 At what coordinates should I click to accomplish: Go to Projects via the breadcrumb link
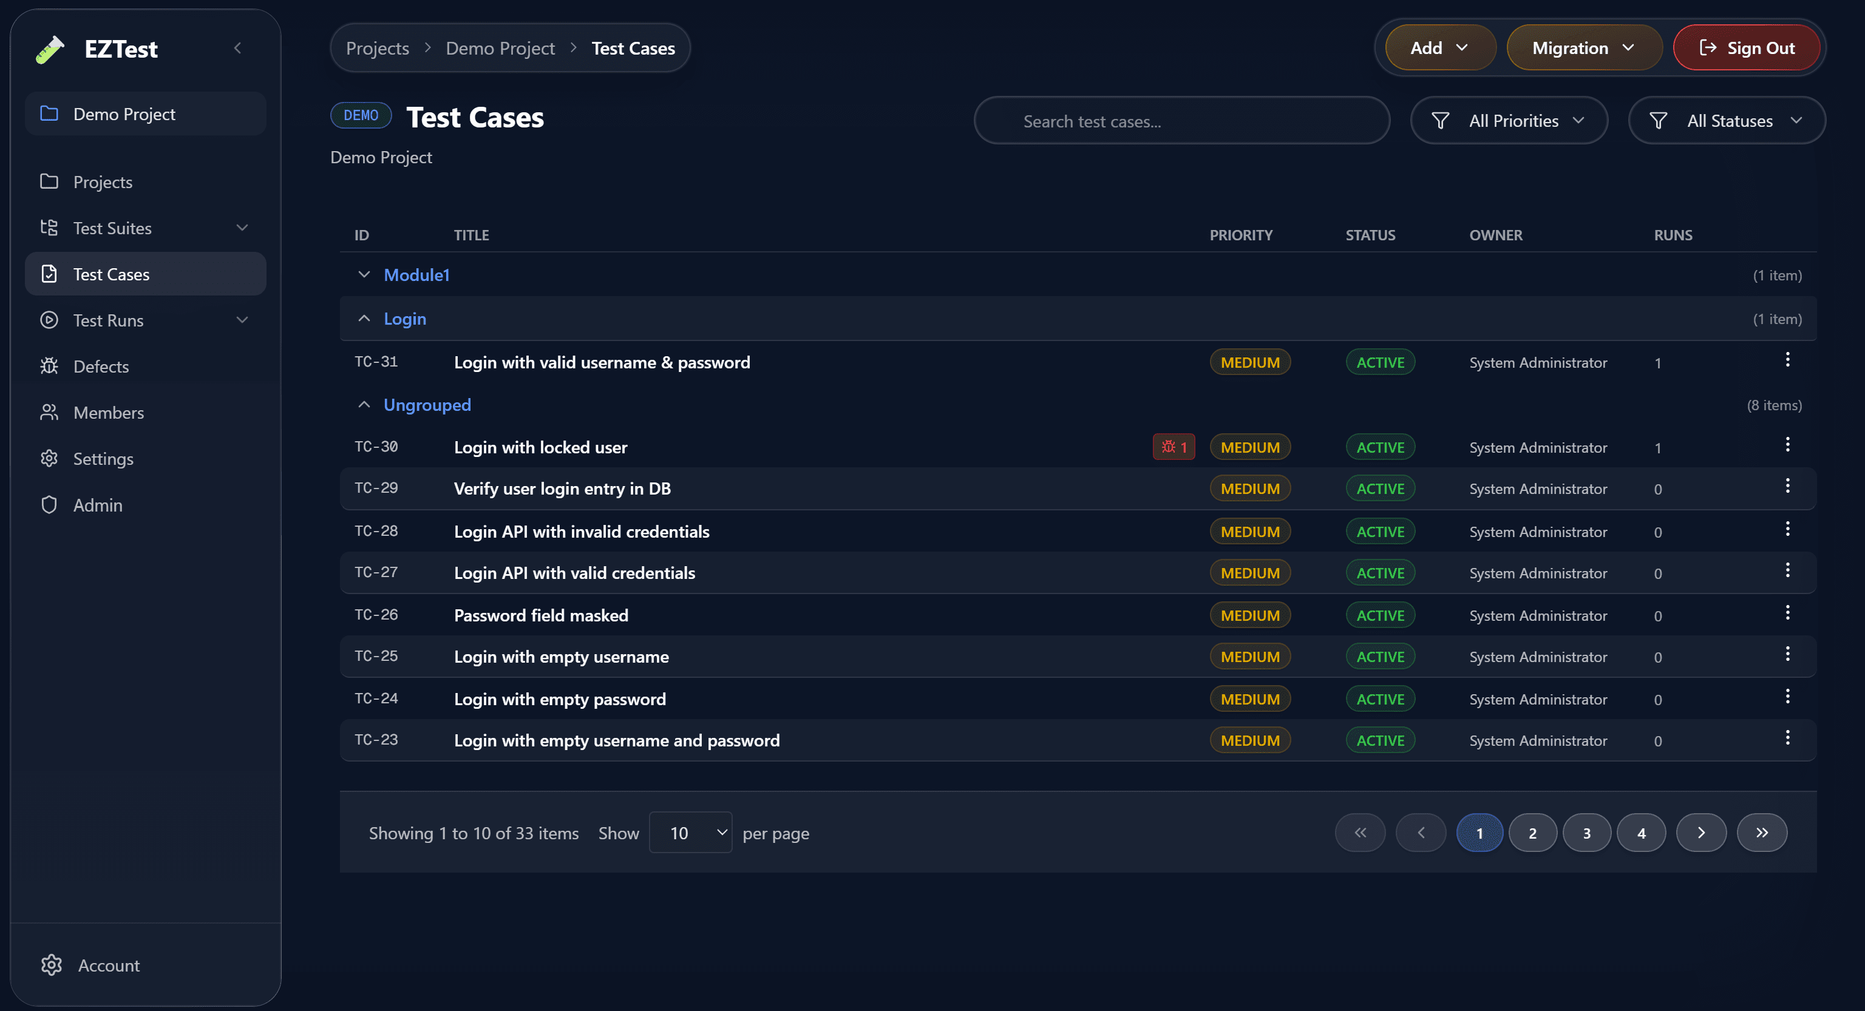(377, 48)
